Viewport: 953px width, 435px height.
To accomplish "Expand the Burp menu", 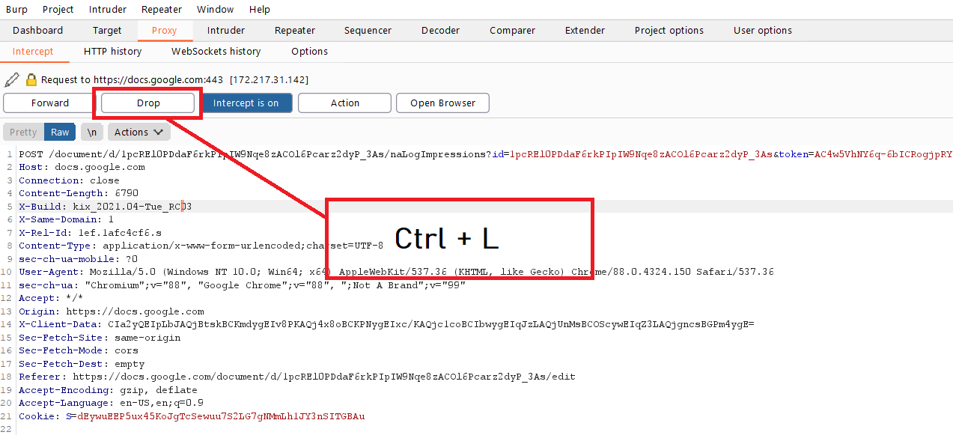I will (x=16, y=9).
